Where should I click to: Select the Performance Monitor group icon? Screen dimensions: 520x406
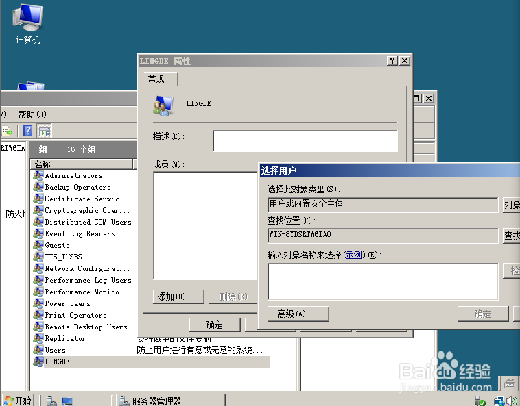click(38, 292)
